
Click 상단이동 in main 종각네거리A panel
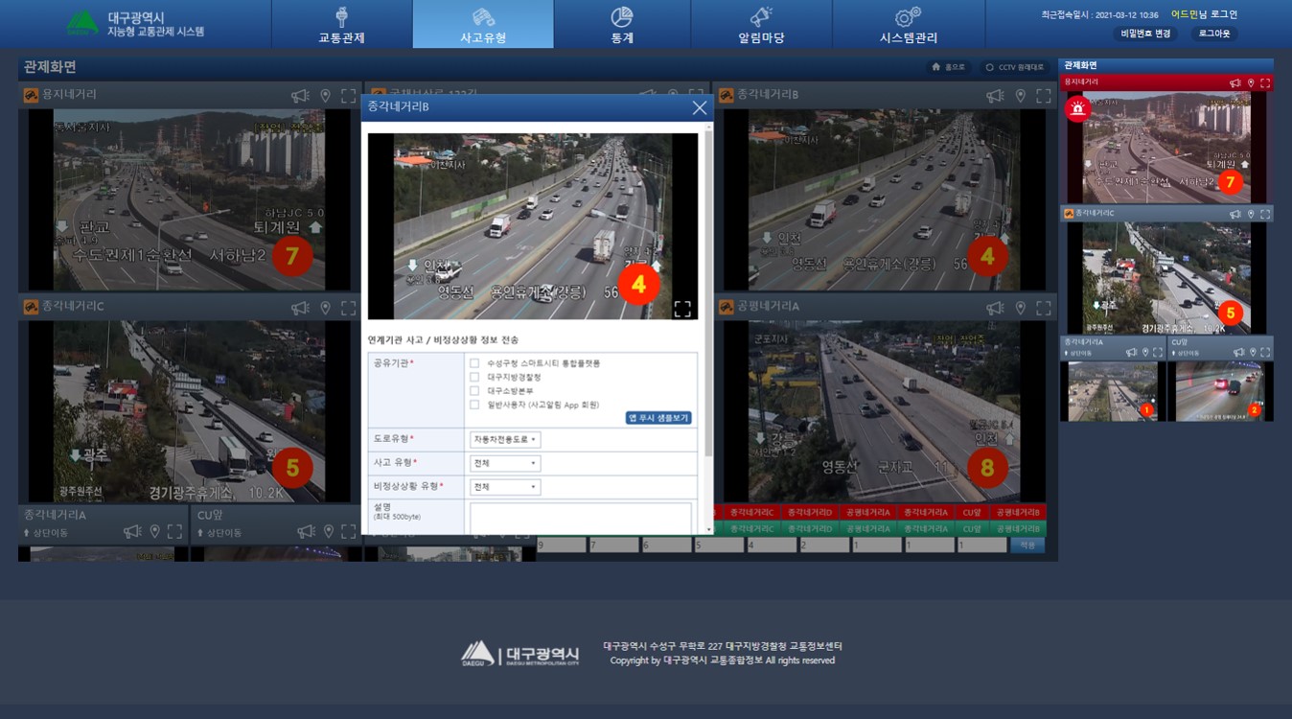click(x=48, y=533)
